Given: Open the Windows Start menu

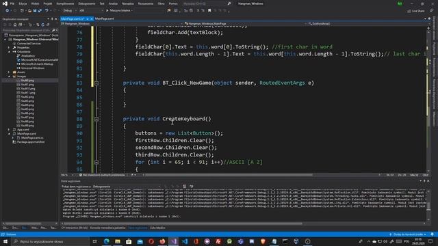Looking at the screenshot, I should 5,241.
